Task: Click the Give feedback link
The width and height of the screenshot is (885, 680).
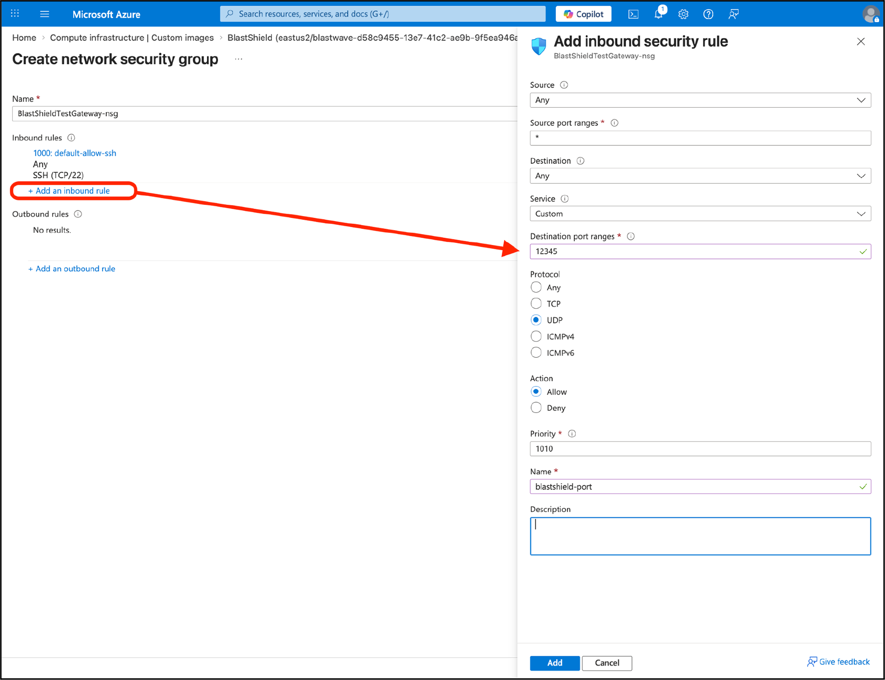Action: tap(838, 662)
